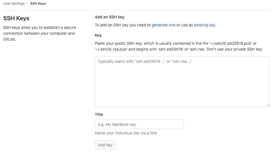Screen dimensions: 276x153
Task: Click the "Key" field label
Action: tap(98, 35)
